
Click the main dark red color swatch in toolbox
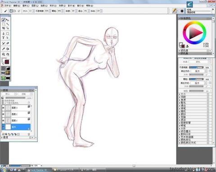[7, 62]
